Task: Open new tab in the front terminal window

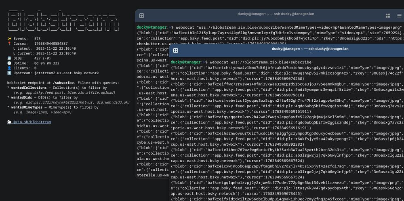Action: coord(175,50)
